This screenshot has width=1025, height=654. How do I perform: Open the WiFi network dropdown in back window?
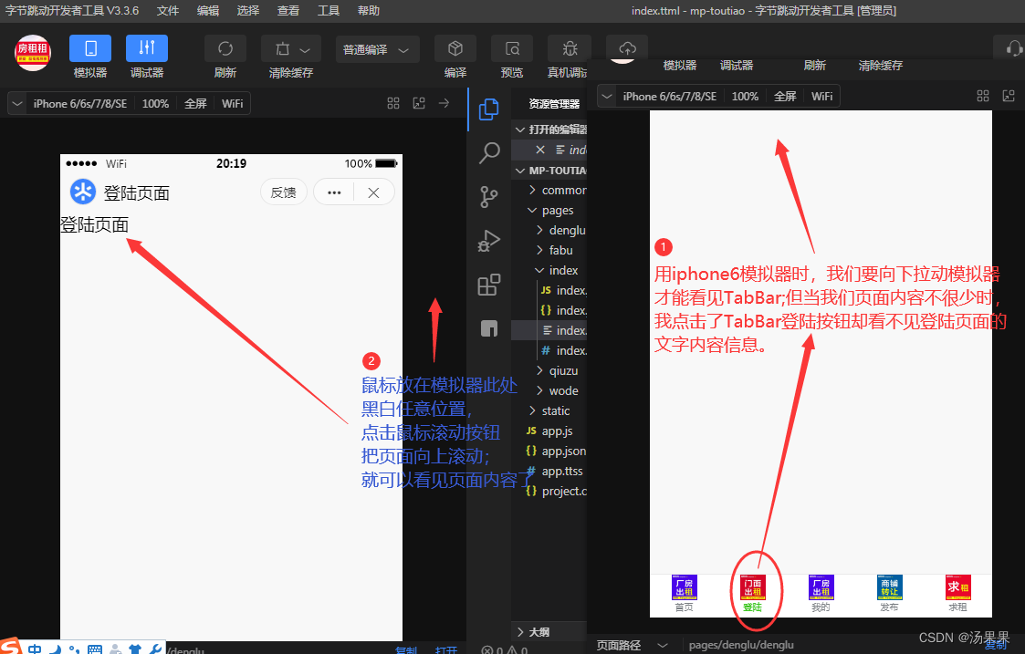[232, 103]
